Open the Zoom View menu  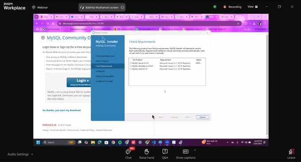click(x=253, y=7)
